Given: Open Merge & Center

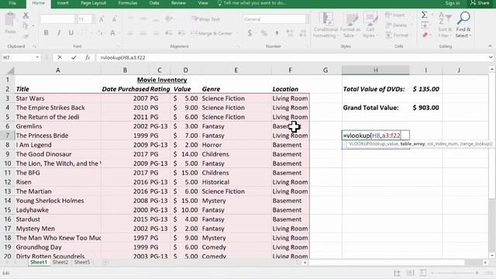Looking at the screenshot, I should click(x=212, y=33).
